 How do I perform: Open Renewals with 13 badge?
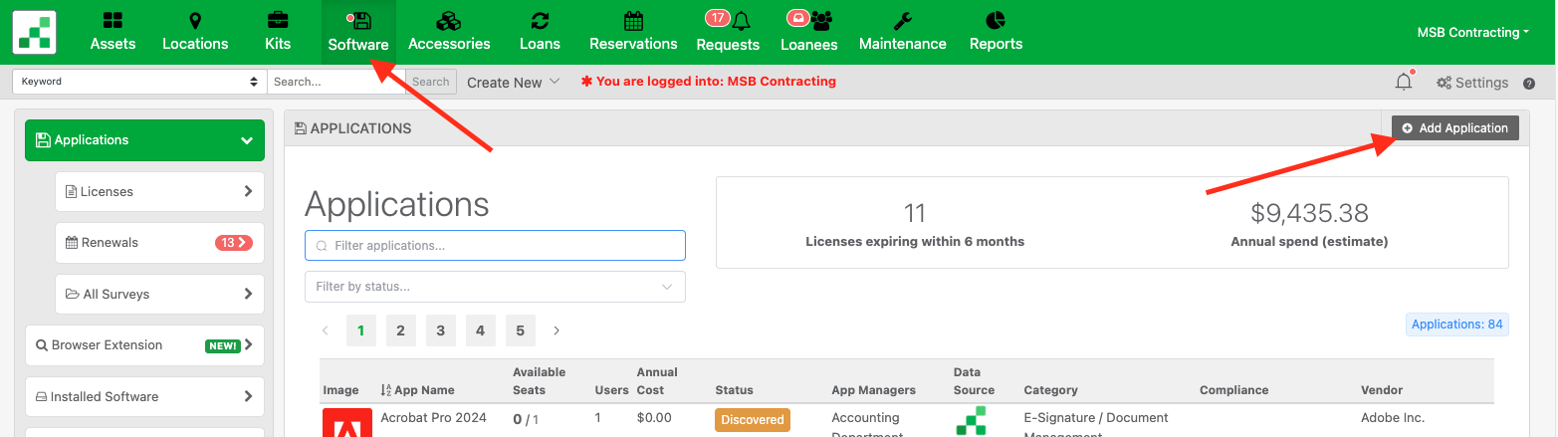pos(159,243)
